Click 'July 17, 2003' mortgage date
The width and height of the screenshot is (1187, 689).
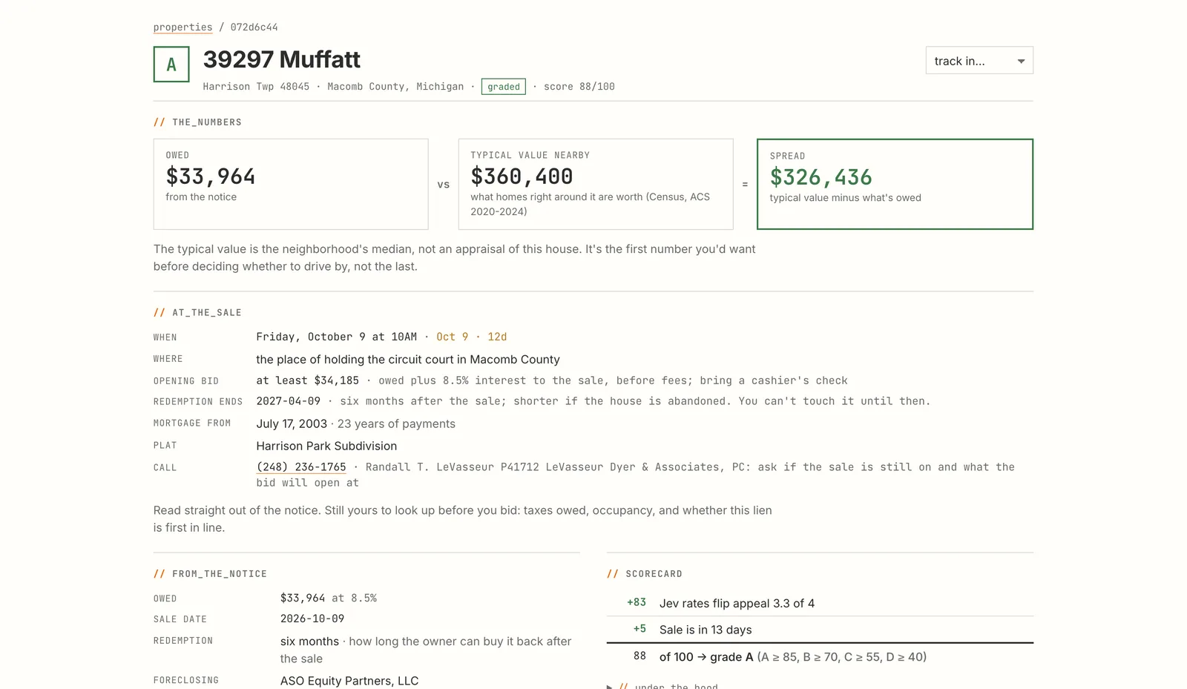click(292, 423)
